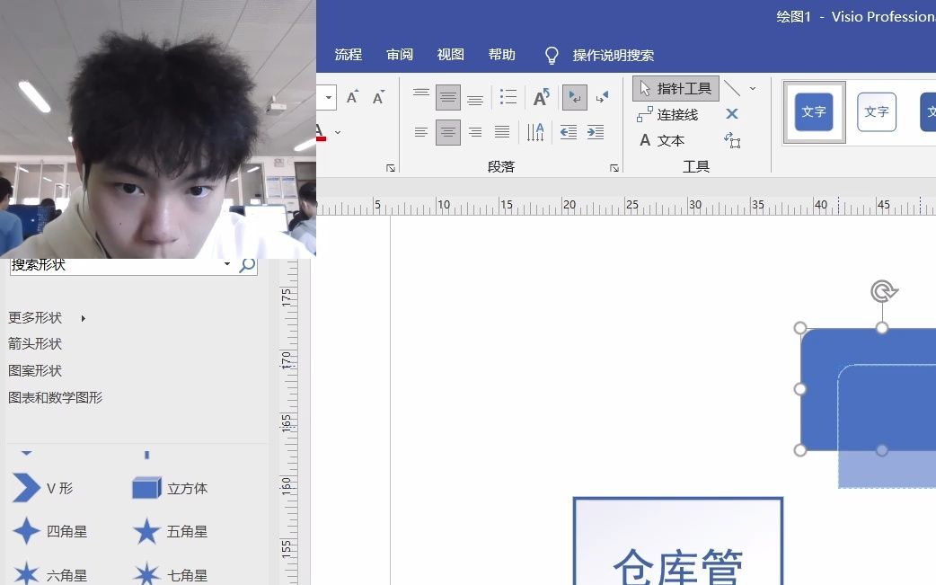The width and height of the screenshot is (936, 585).
Task: Click the increase indent icon
Action: coord(595,132)
